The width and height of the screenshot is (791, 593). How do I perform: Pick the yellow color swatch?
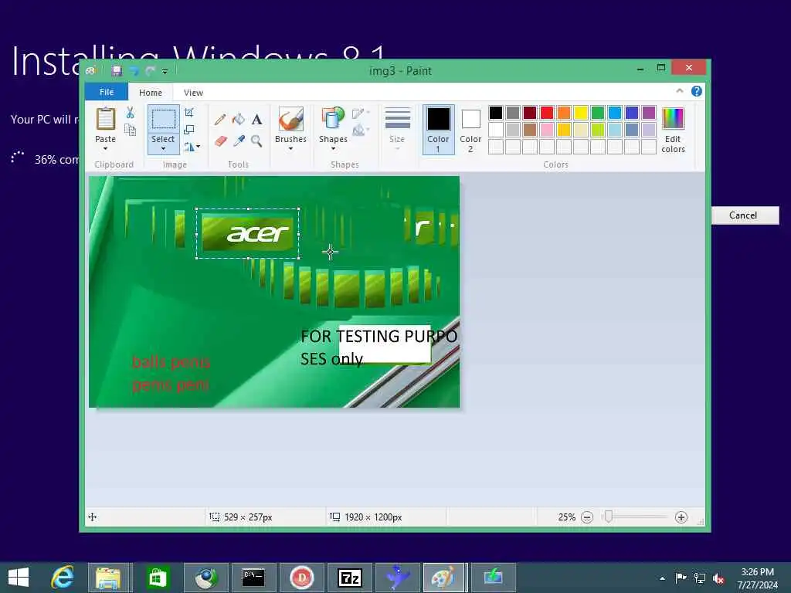coord(581,113)
